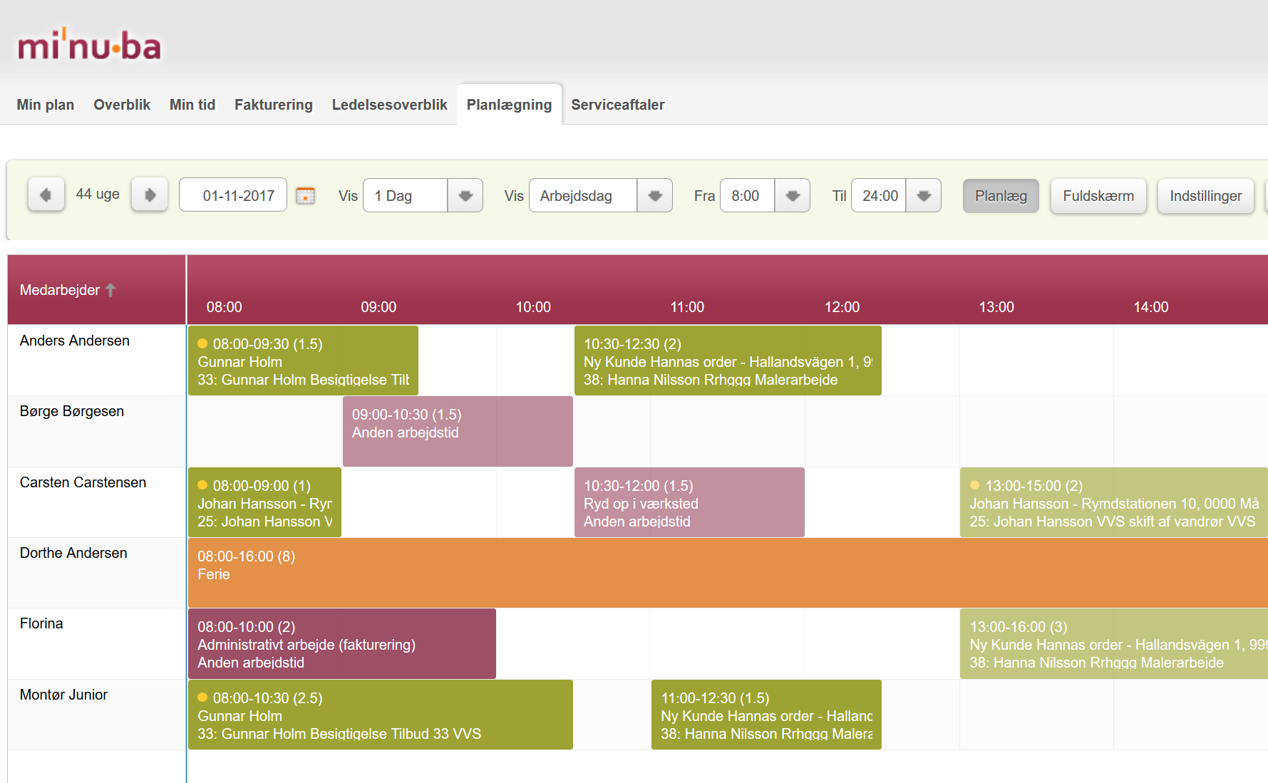This screenshot has width=1268, height=783.
Task: Toggle the Planlæg button
Action: point(1001,196)
